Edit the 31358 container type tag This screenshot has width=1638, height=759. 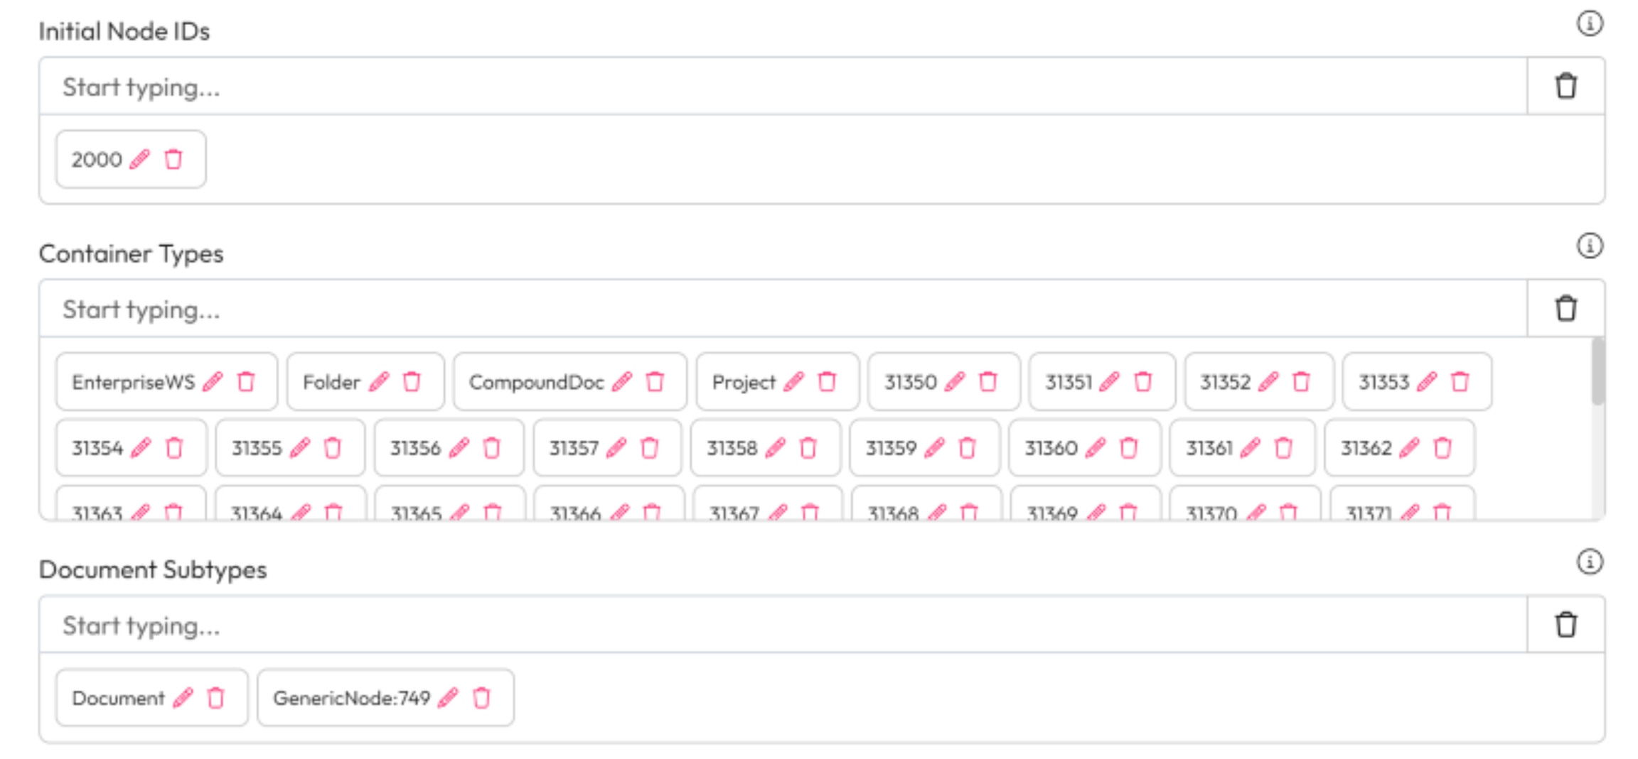[776, 448]
